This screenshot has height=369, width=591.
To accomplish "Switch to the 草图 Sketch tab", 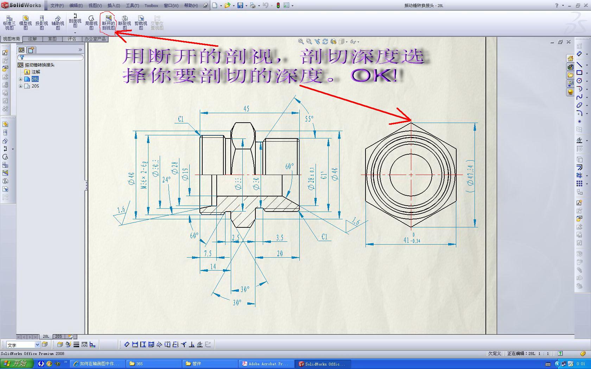I will click(x=52, y=39).
